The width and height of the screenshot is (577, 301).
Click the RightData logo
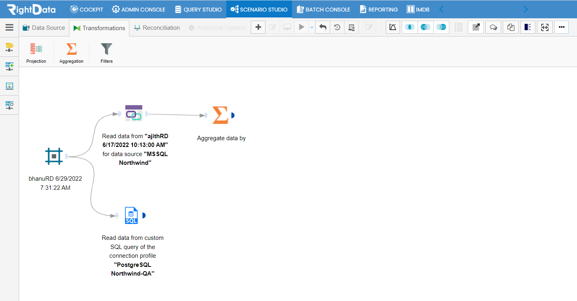[31, 9]
